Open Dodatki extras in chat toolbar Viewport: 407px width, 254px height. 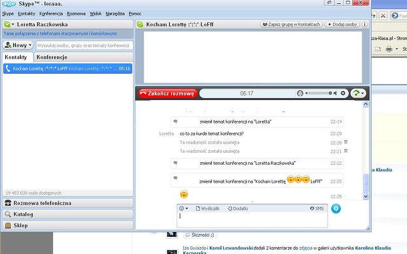point(237,208)
